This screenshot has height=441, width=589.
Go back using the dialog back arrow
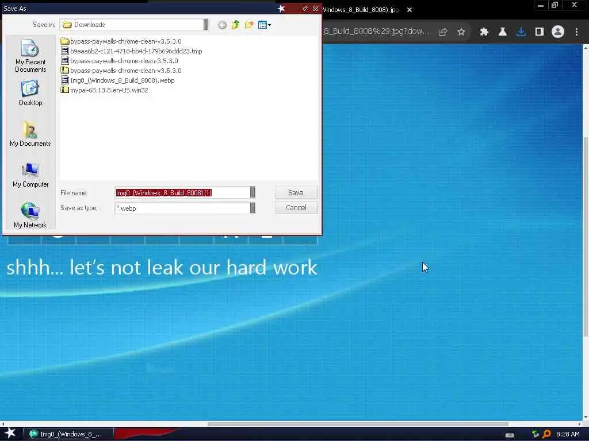coord(222,25)
